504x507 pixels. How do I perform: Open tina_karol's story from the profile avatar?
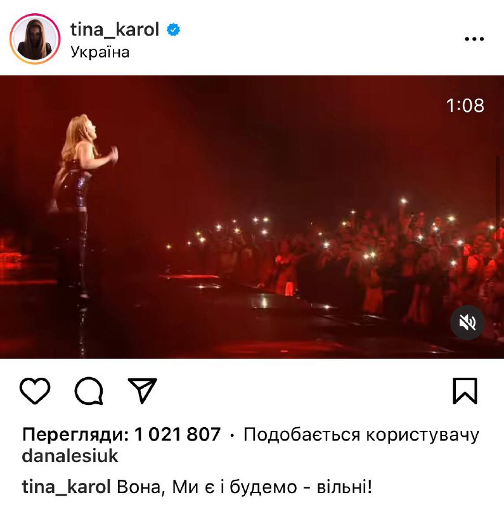[35, 39]
